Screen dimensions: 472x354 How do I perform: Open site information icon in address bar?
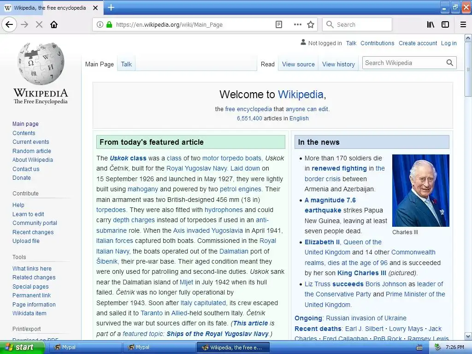100,24
